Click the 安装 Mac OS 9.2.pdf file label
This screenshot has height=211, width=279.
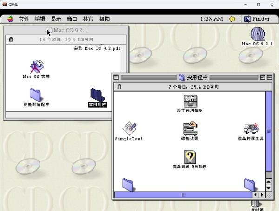(97, 48)
